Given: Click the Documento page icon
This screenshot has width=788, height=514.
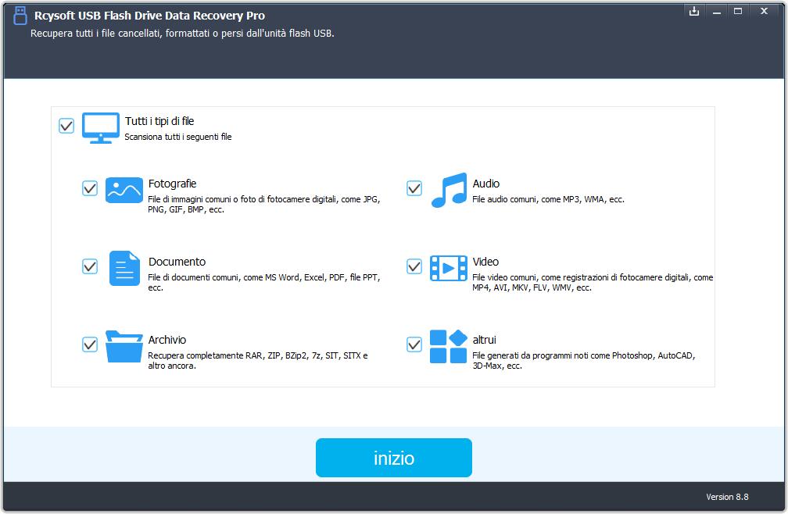Looking at the screenshot, I should click(x=124, y=268).
